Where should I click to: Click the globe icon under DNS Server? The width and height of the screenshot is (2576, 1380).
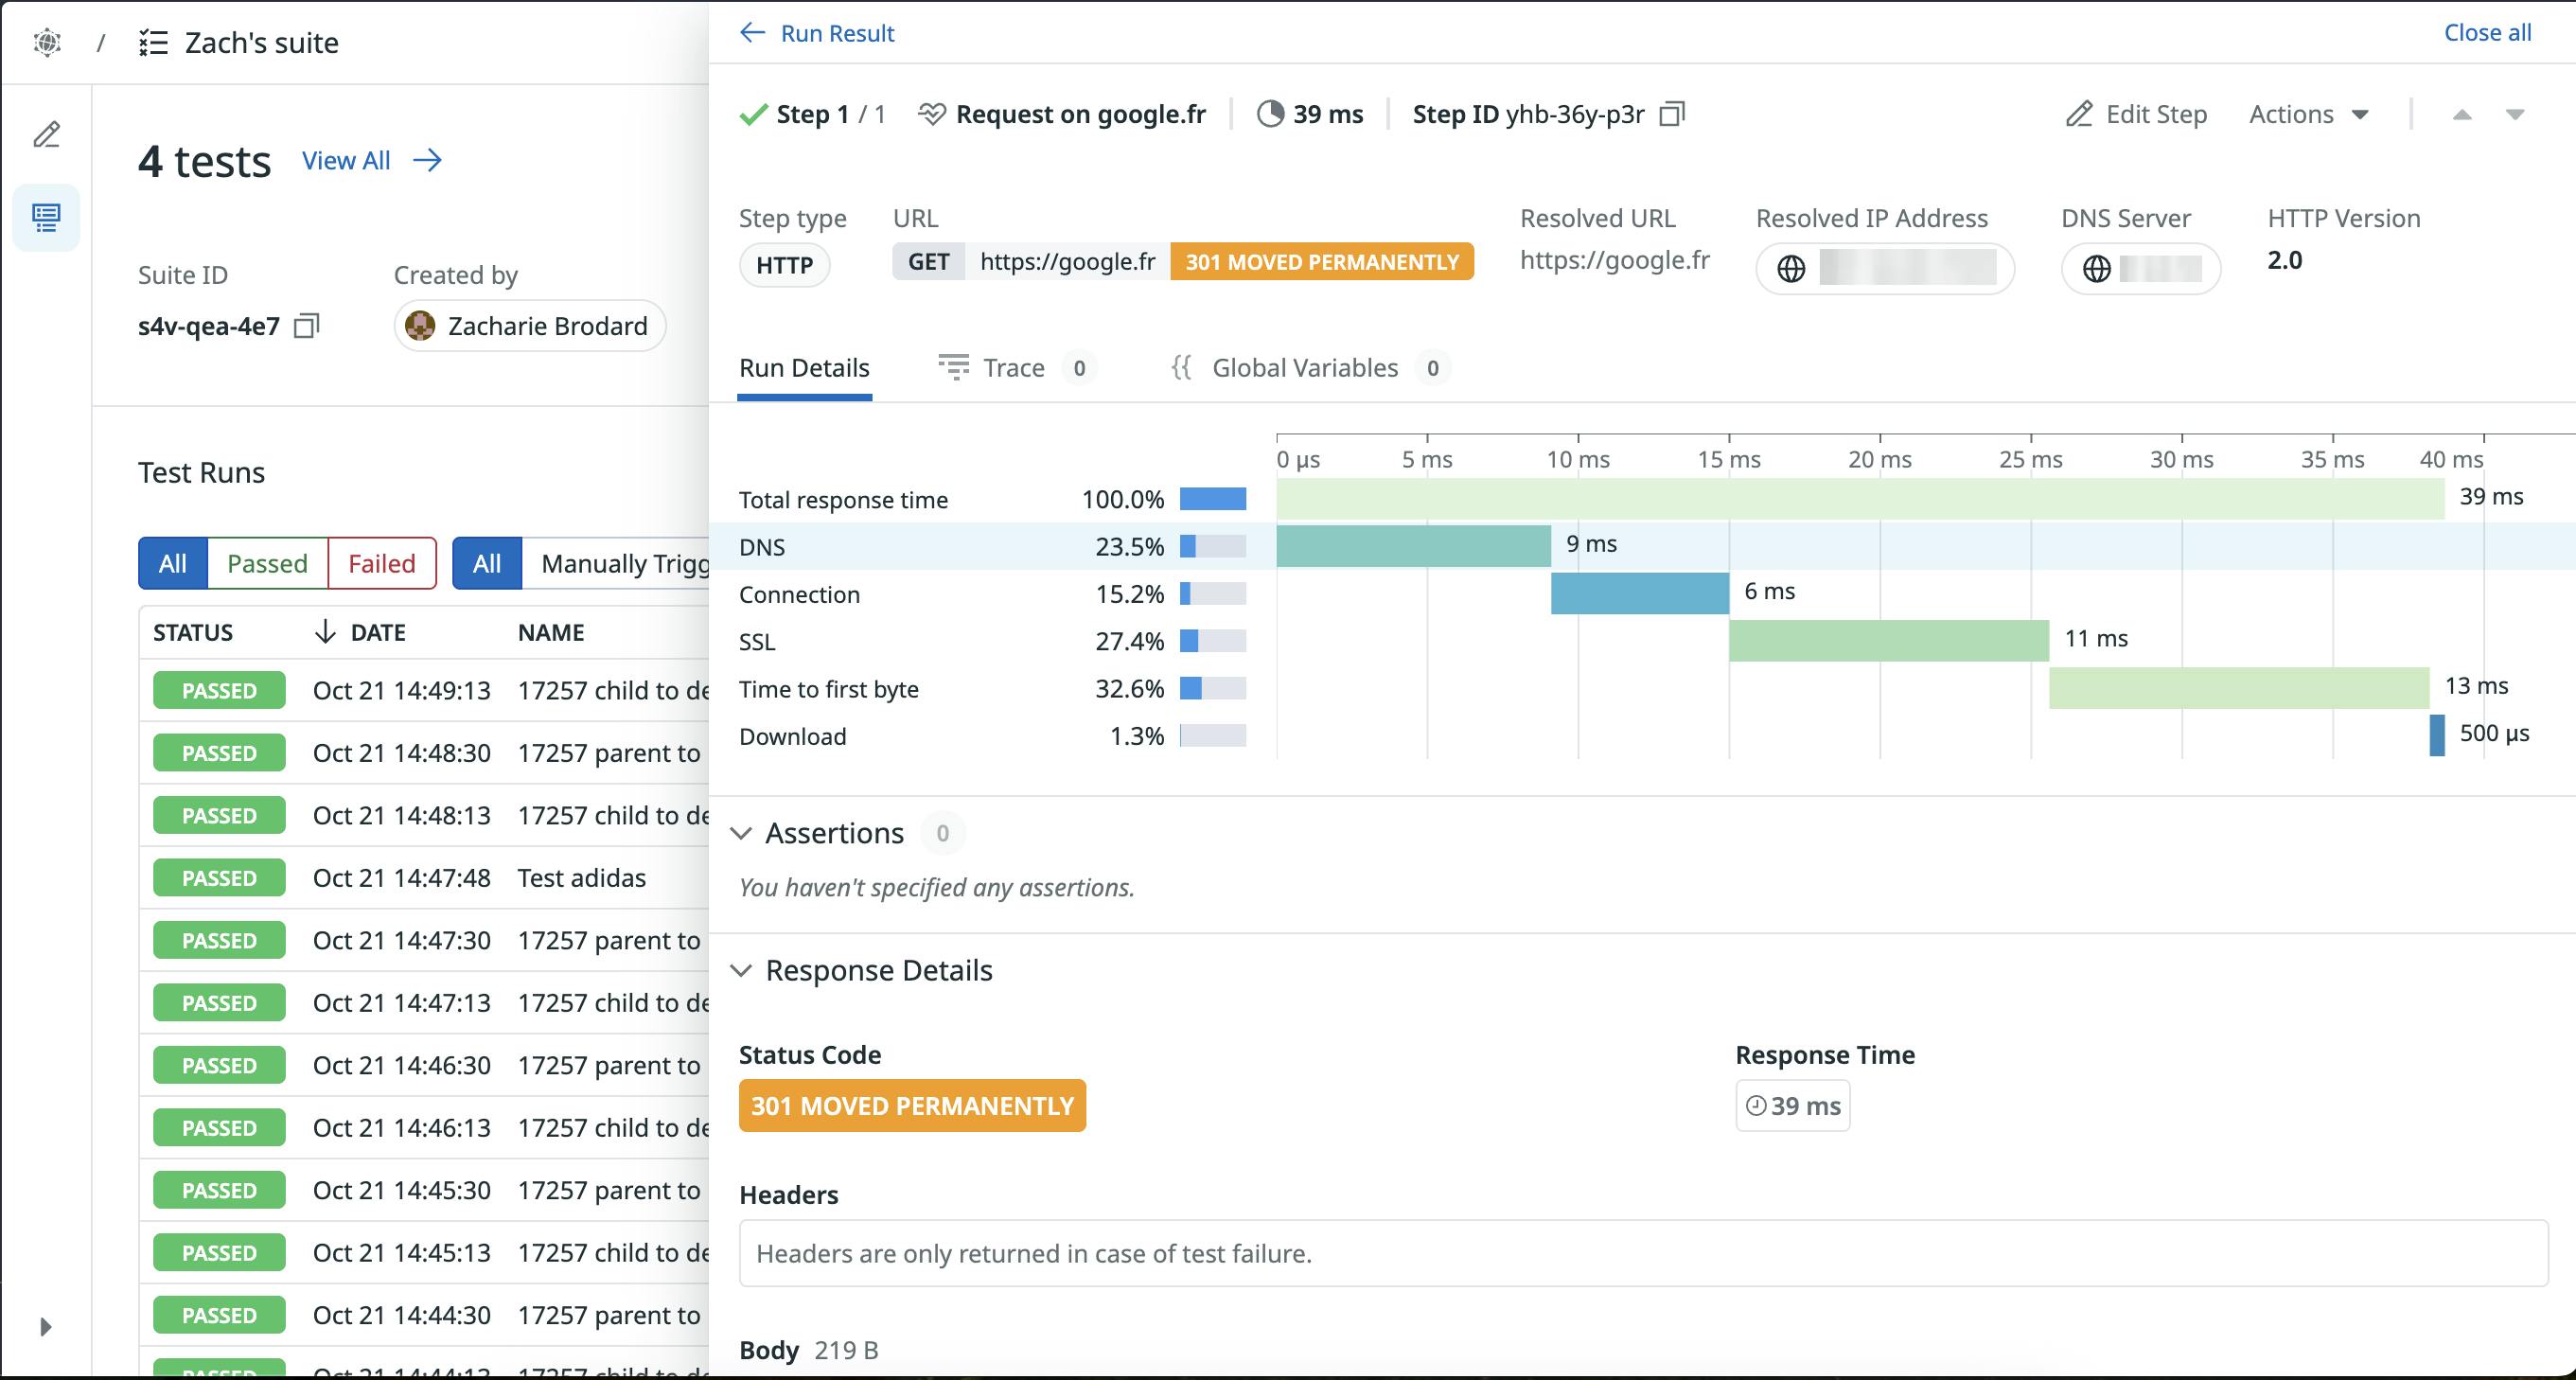pyautogui.click(x=2096, y=268)
